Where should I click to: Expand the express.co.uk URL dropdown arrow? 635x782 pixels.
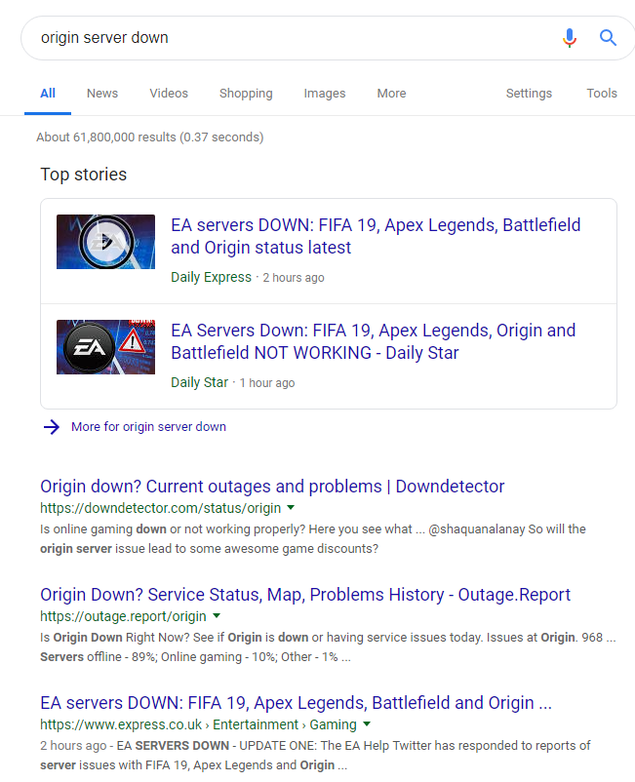click(x=367, y=724)
